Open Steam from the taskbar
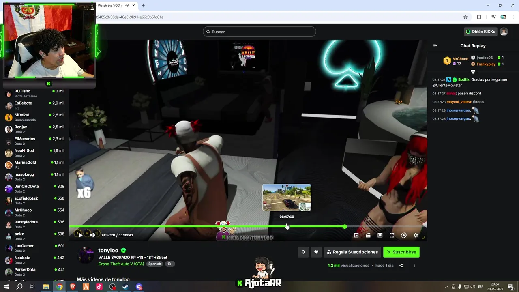This screenshot has height=292, width=519. pos(126,287)
